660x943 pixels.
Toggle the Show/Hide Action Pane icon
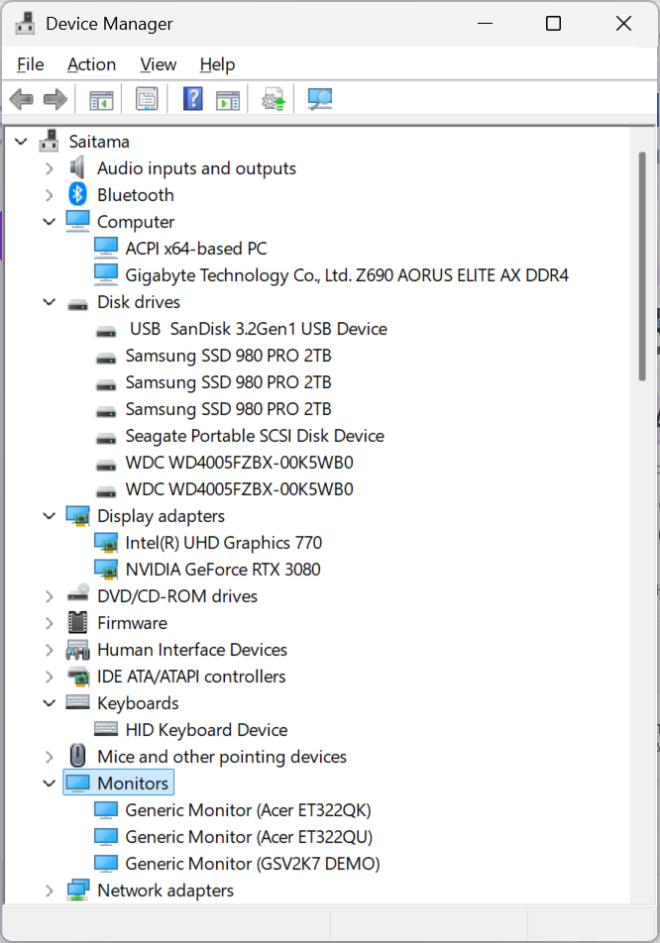[228, 99]
